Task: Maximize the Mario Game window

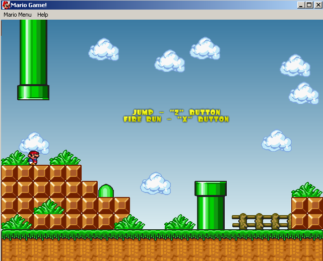Action: coord(309,5)
